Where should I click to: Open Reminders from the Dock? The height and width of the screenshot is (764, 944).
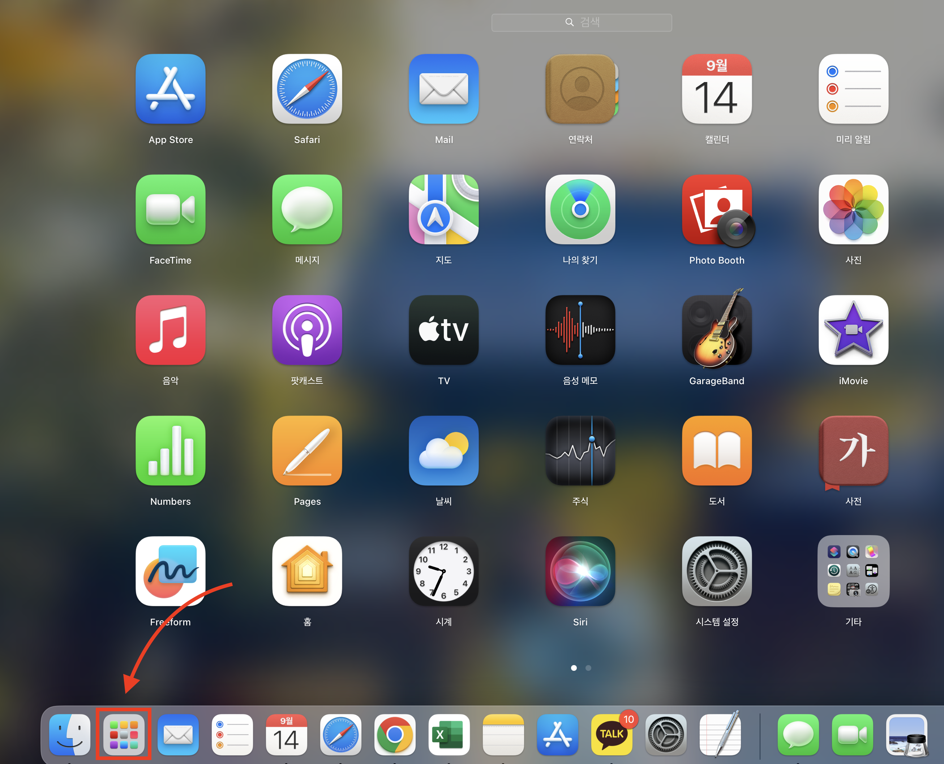tap(232, 734)
